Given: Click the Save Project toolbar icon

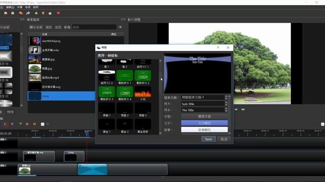Looking at the screenshot, I should click(x=13, y=13).
